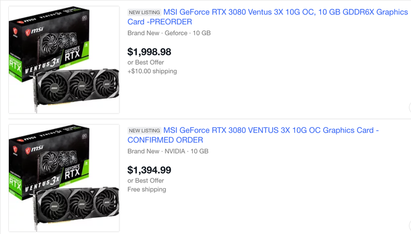Image resolution: width=411 pixels, height=234 pixels.
Task: Click the first listing's graphics card thumbnail
Action: pyautogui.click(x=64, y=60)
